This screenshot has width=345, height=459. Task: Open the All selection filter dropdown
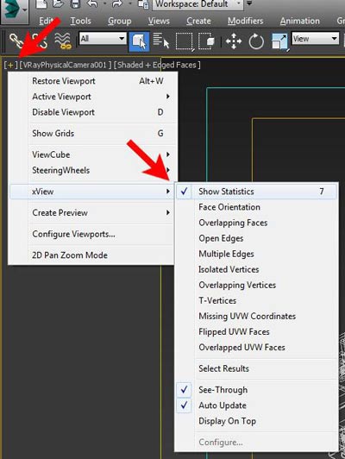coord(103,38)
